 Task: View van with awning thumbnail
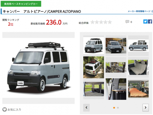(x=116, y=46)
